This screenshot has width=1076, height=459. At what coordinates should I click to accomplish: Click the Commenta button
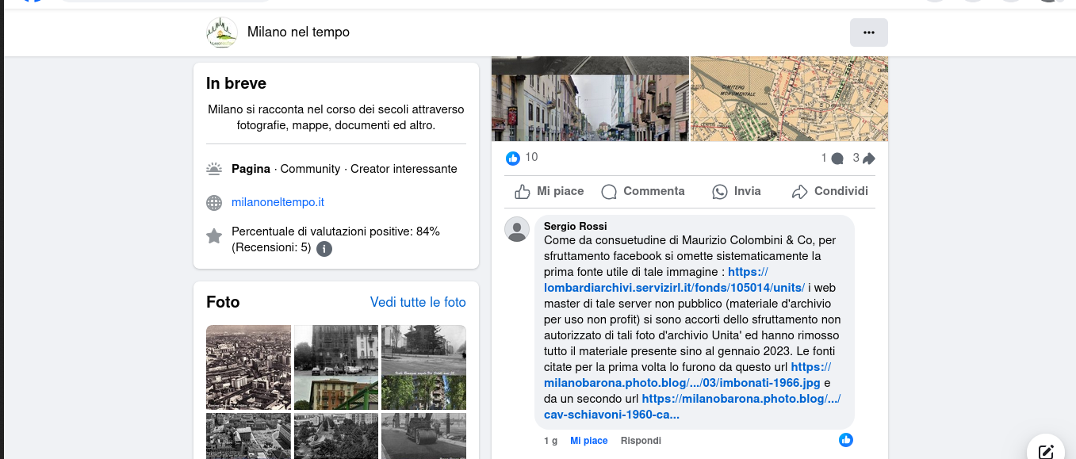tap(642, 191)
